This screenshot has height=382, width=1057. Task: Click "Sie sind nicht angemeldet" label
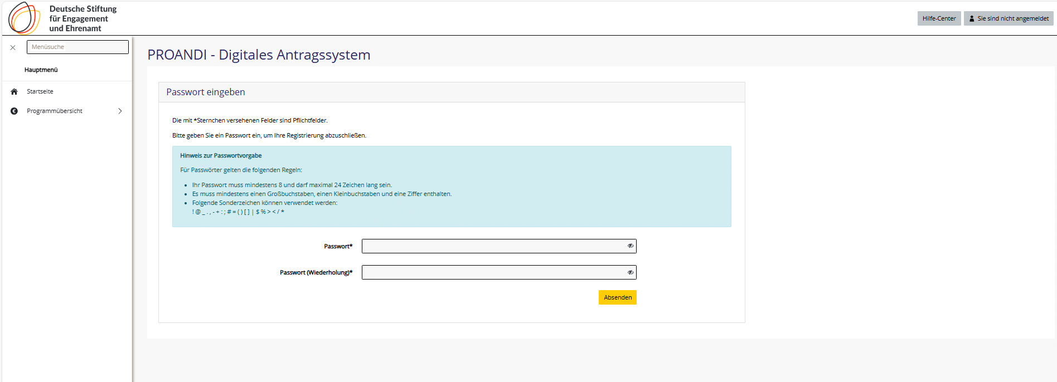1012,18
